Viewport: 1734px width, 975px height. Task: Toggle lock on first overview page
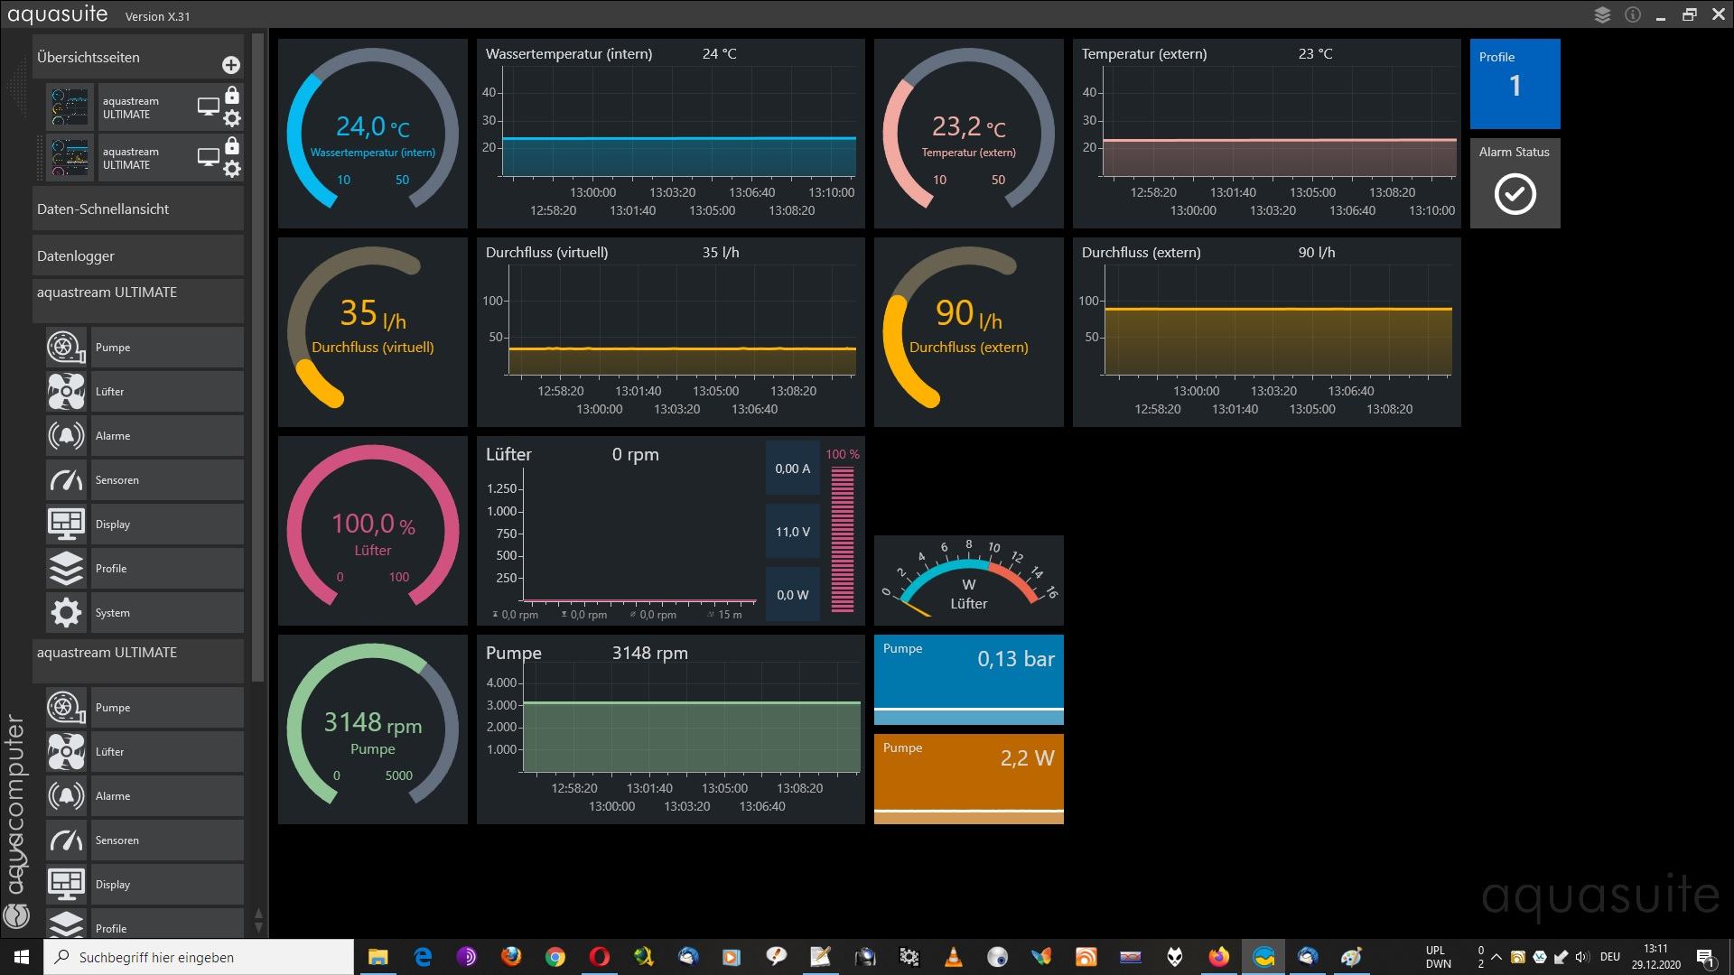[x=232, y=96]
